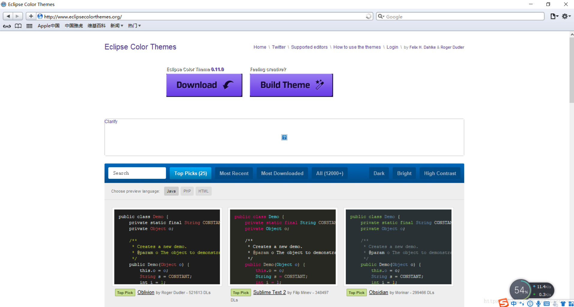This screenshot has width=574, height=307.
Task: Filter themes by Dark
Action: 379,173
